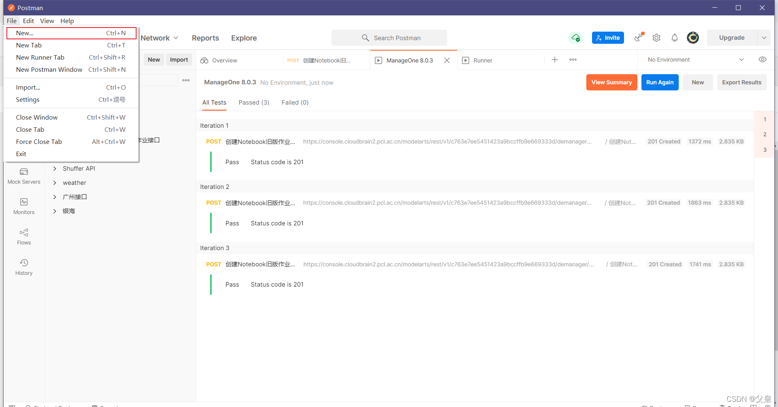Switch to Failed (0) tab

[295, 103]
